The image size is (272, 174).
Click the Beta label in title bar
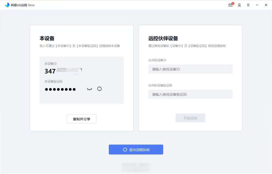click(x=31, y=5)
